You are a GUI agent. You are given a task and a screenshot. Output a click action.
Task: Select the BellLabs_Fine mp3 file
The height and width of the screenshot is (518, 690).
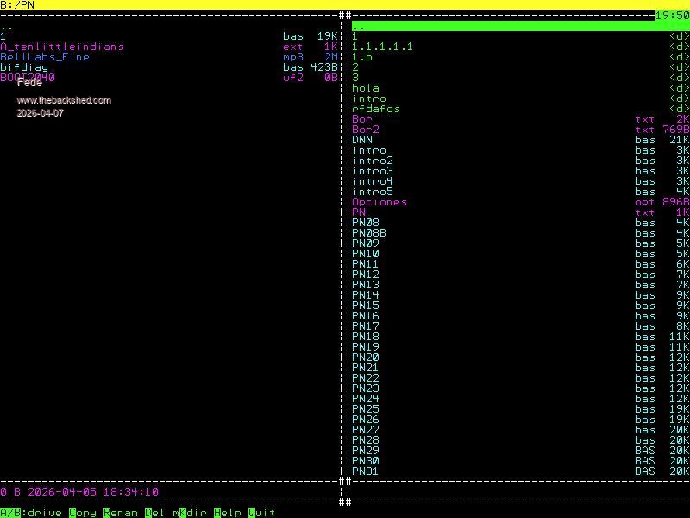coord(45,57)
